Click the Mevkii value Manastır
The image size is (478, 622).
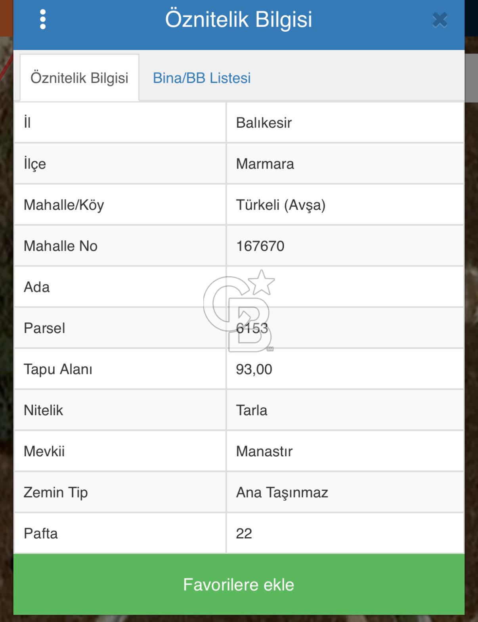(264, 452)
